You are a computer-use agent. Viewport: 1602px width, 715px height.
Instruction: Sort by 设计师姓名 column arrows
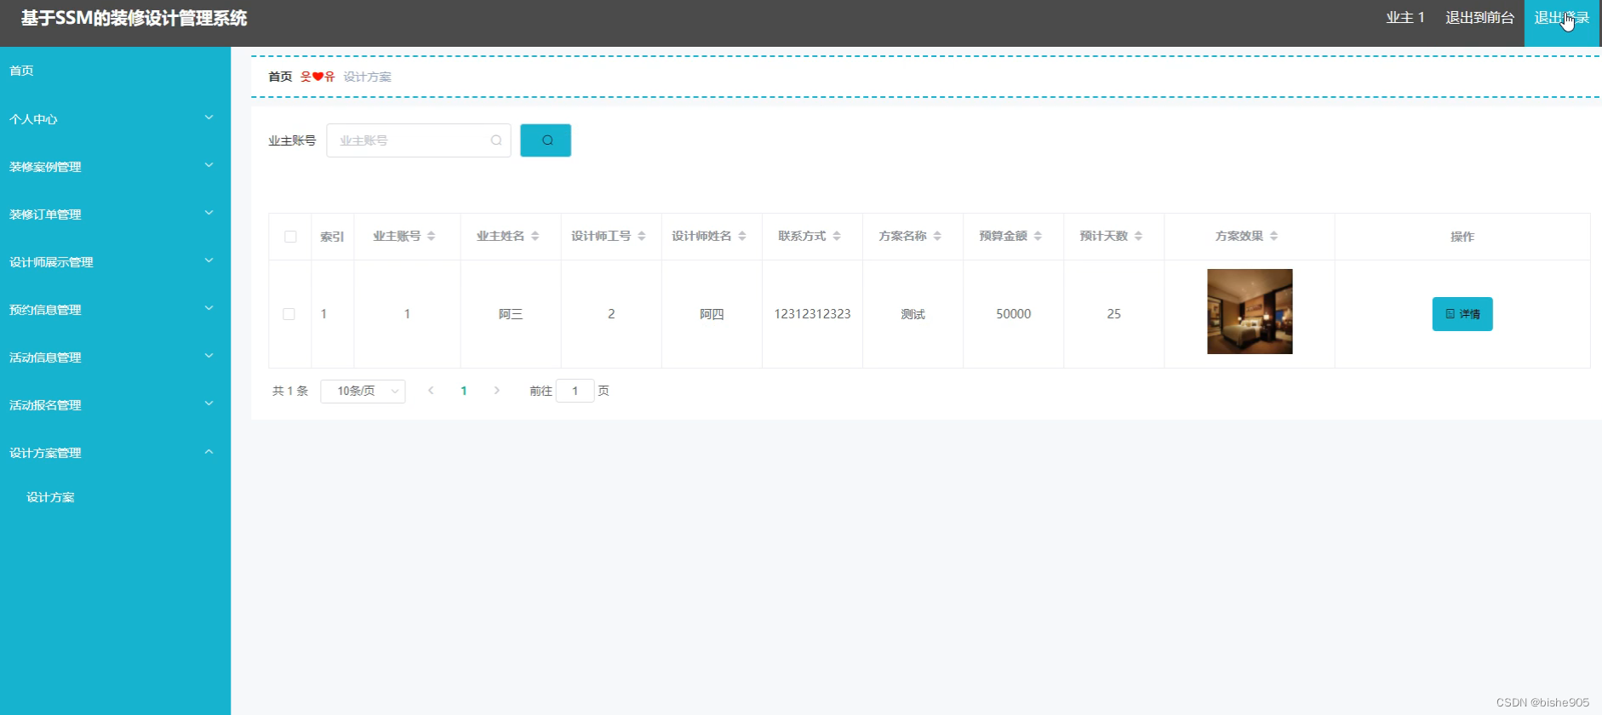742,236
